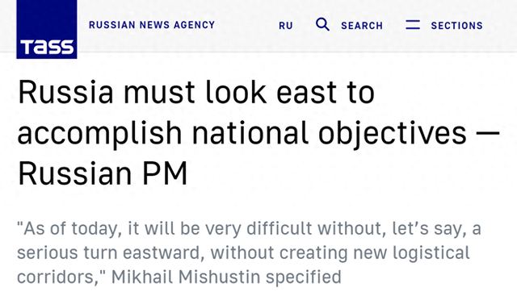Image resolution: width=517 pixels, height=304 pixels.
Task: Click the search magnifier icon
Action: click(322, 24)
